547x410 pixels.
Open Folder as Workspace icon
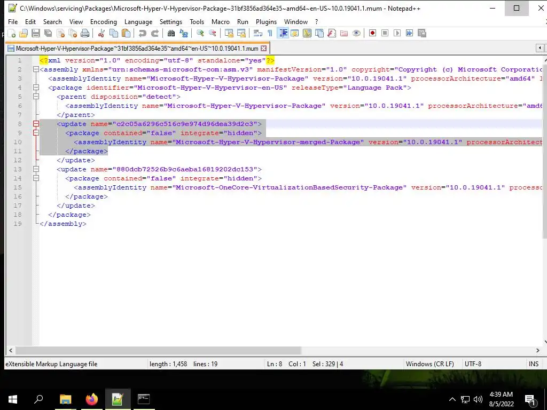tap(344, 33)
